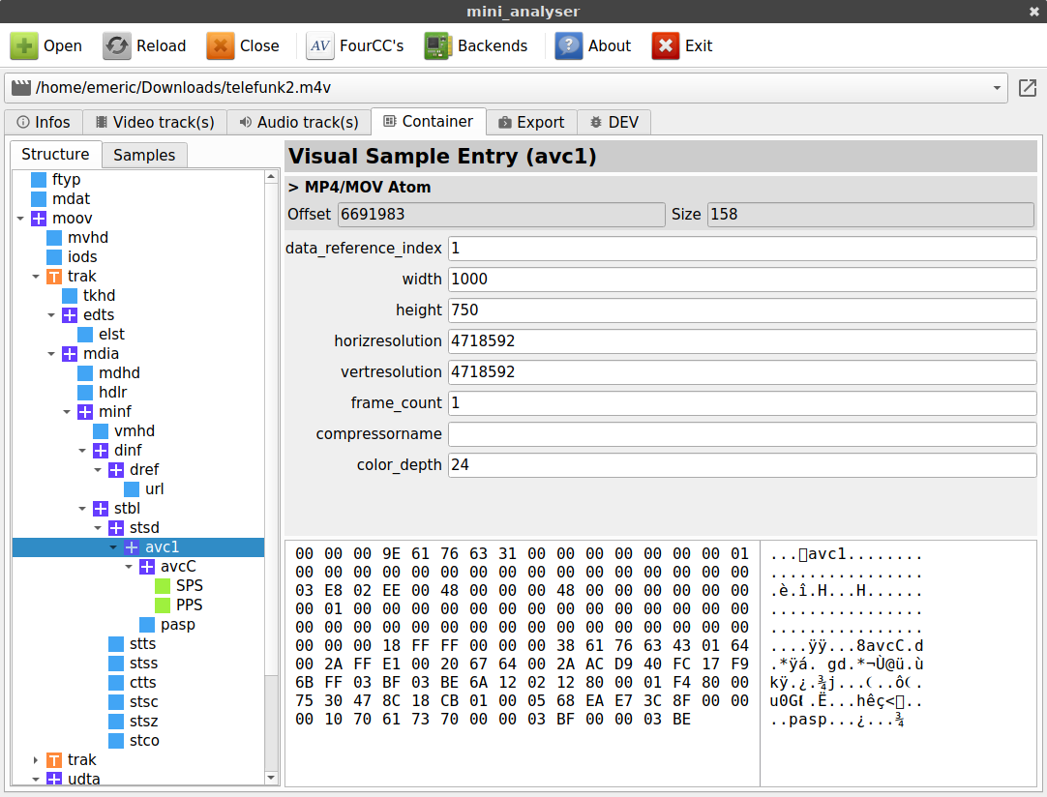Click the mvhd atom icon
The image size is (1047, 797).
coord(54,238)
